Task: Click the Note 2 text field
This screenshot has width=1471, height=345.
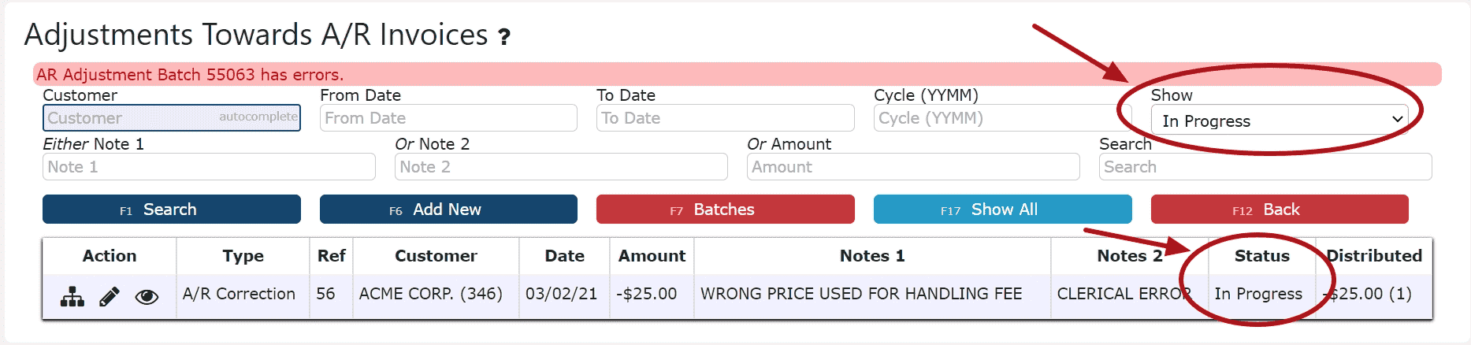Action: (560, 167)
